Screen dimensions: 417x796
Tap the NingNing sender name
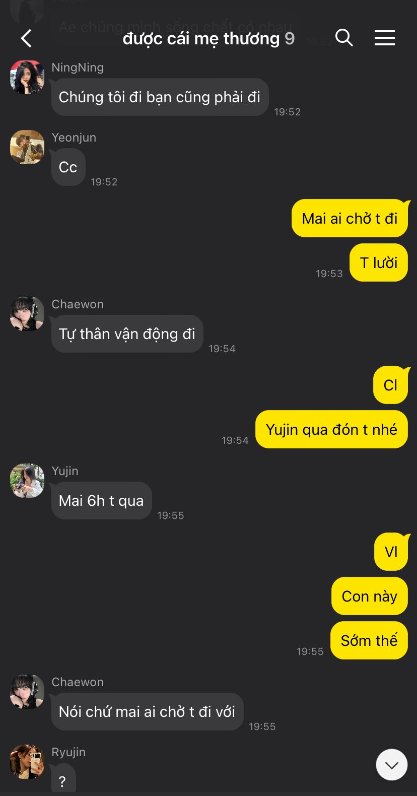coord(78,68)
